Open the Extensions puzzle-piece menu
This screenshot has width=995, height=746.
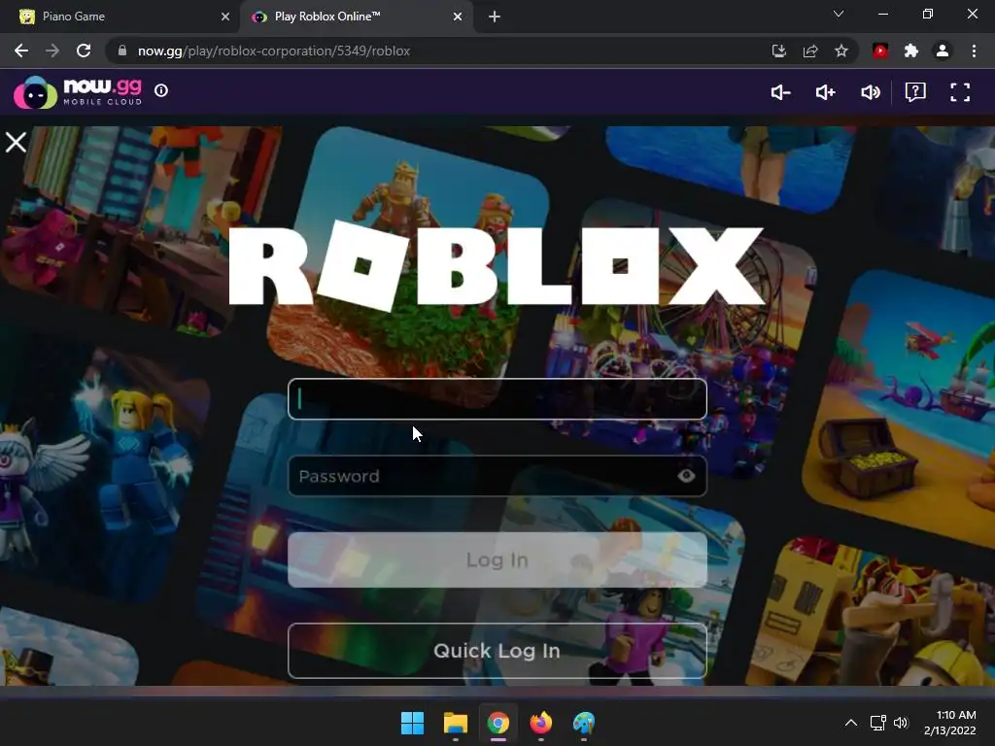911,51
